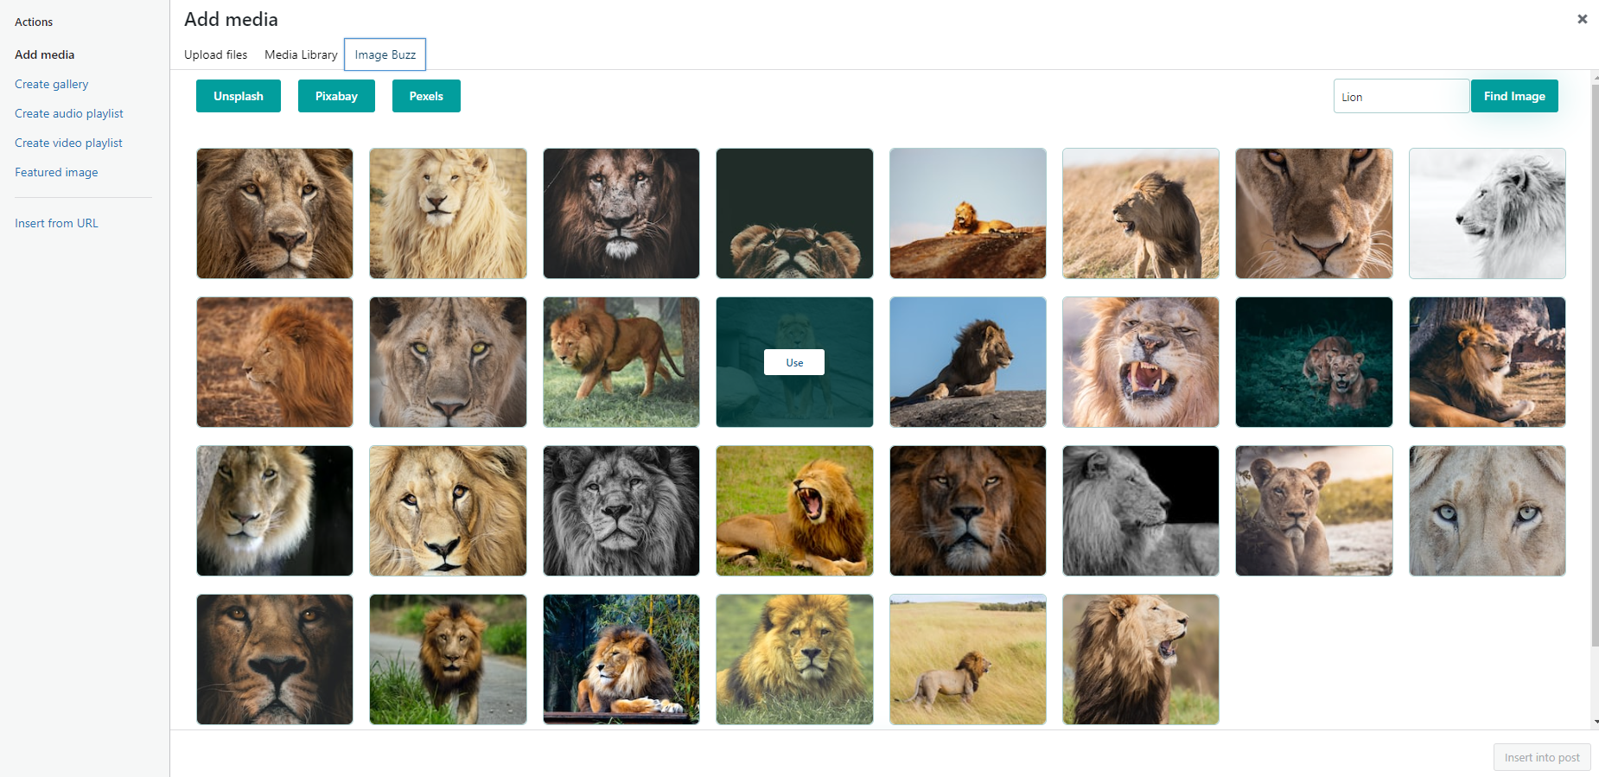Select the Image Buzz tab
The height and width of the screenshot is (777, 1599).
point(385,54)
